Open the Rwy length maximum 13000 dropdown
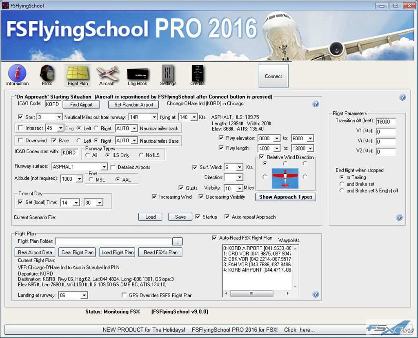Screen dimensions: 418x338 [x=310, y=148]
